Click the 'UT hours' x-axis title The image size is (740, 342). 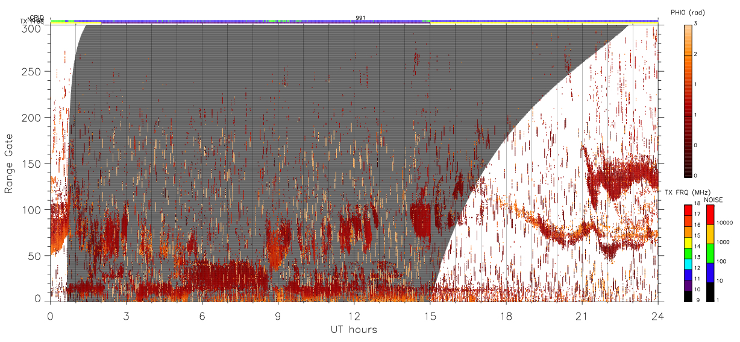[354, 329]
